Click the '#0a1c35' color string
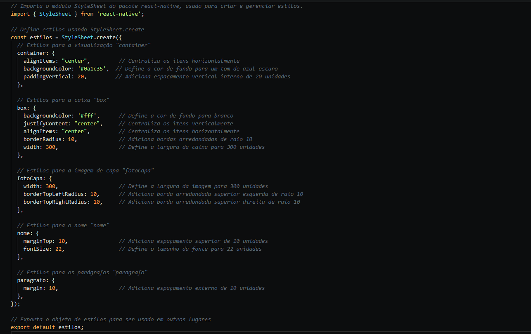531x334 pixels. (x=93, y=68)
